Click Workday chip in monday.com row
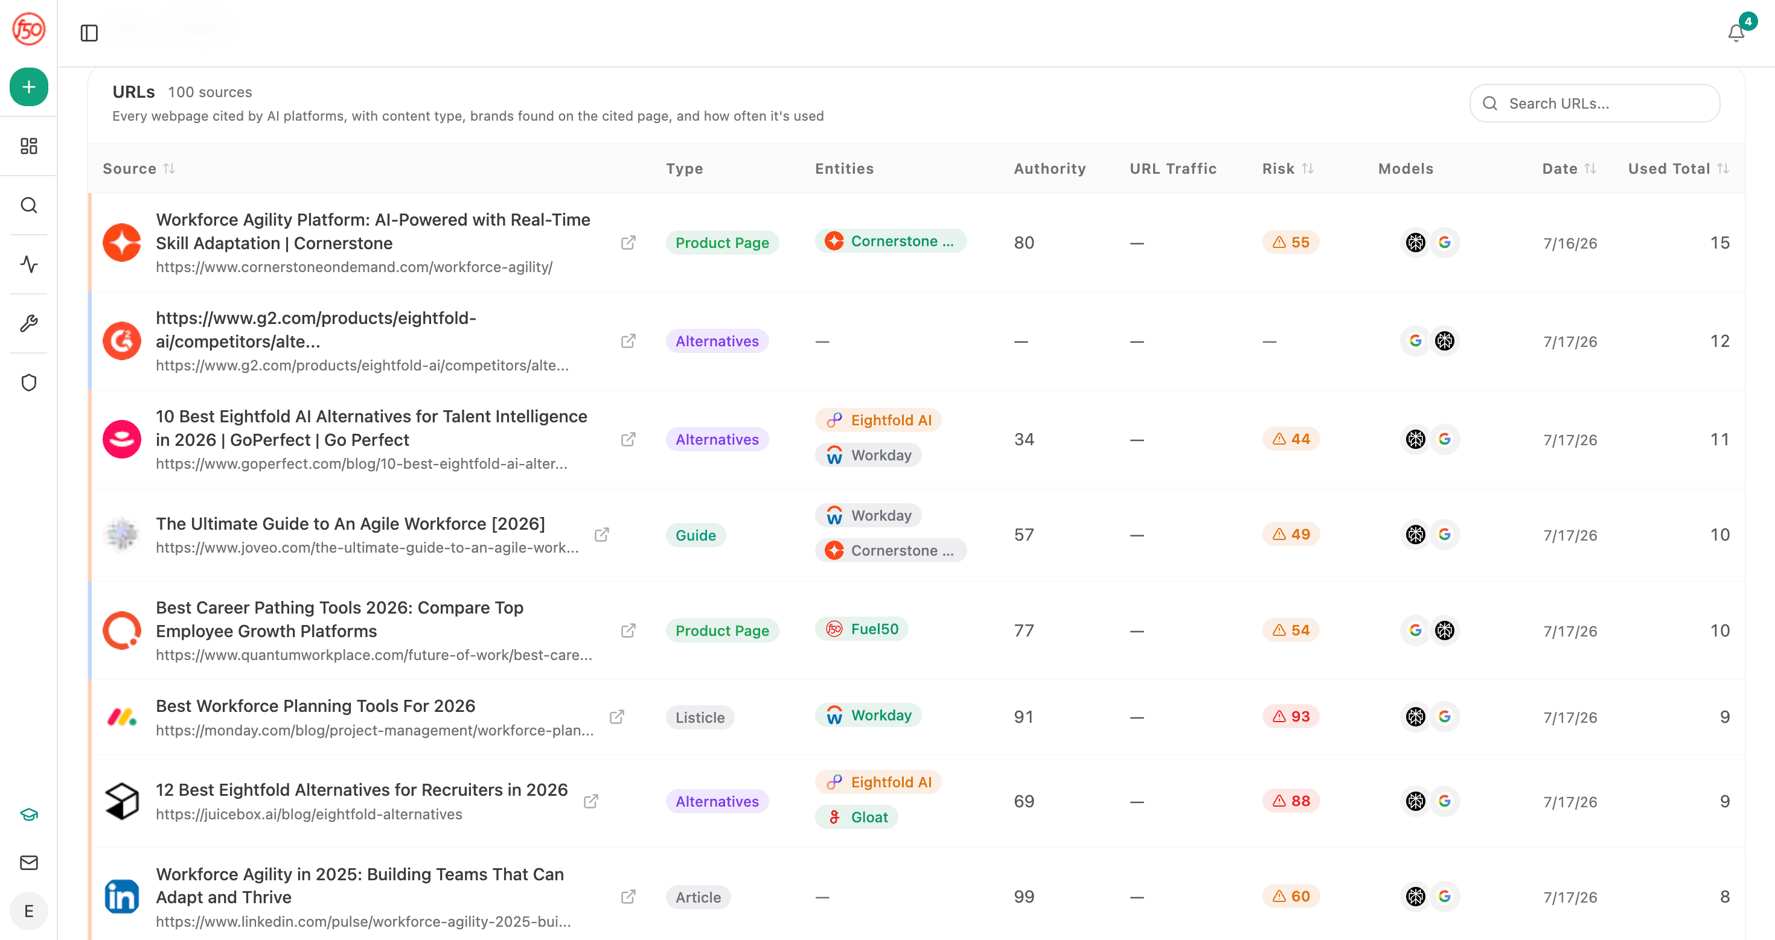 (x=868, y=716)
